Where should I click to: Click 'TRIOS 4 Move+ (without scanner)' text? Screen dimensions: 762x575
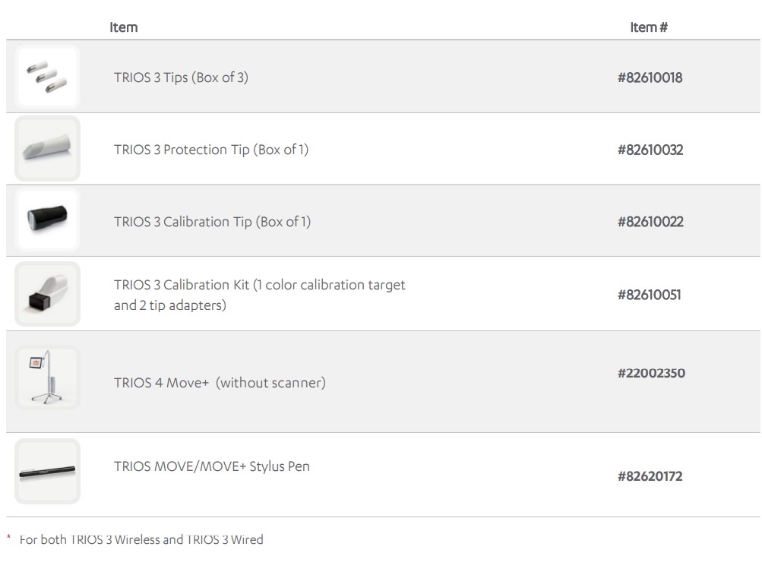pyautogui.click(x=220, y=383)
